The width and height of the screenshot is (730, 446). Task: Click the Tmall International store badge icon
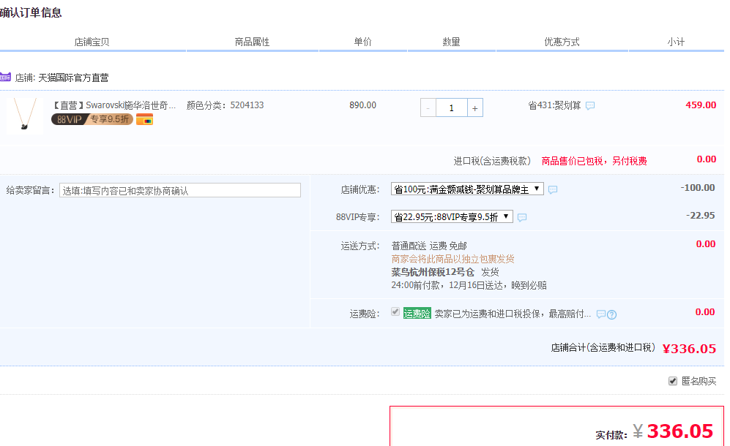[x=5, y=76]
